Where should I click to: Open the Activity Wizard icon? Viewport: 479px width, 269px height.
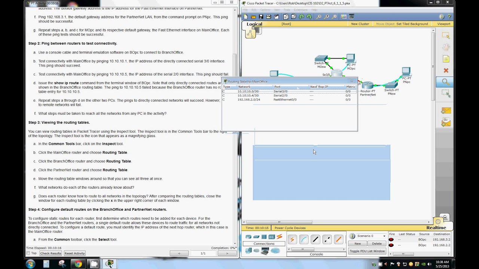tap(277, 17)
